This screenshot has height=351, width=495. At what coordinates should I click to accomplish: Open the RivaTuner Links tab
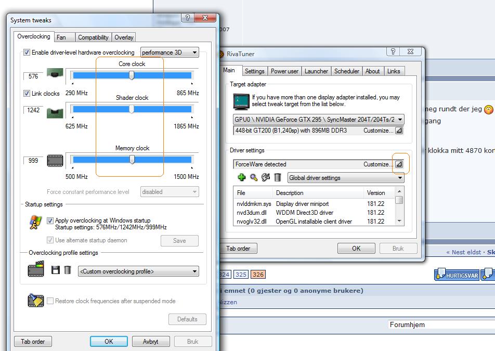[394, 71]
